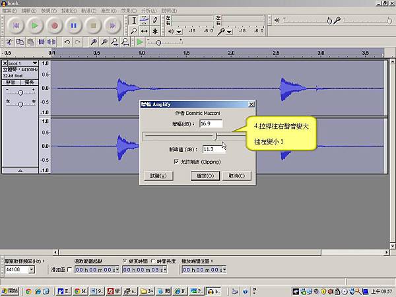396x297 pixels.
Task: Click the Copy icon in edit toolbar
Action: (x=20, y=42)
